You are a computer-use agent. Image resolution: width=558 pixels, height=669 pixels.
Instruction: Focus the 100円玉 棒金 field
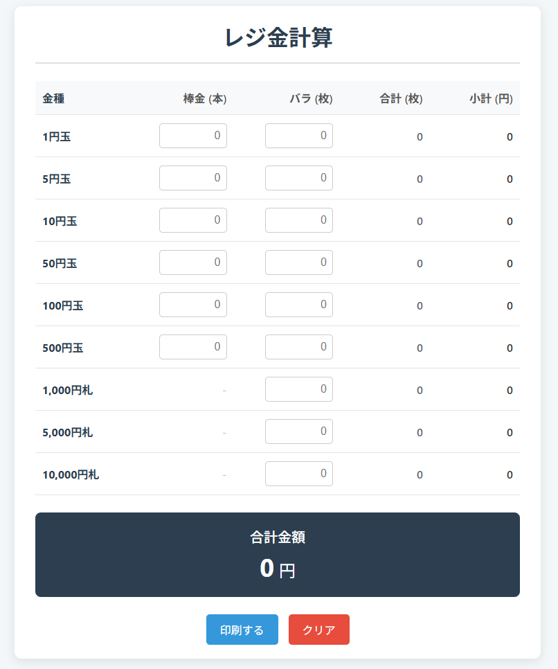[193, 305]
